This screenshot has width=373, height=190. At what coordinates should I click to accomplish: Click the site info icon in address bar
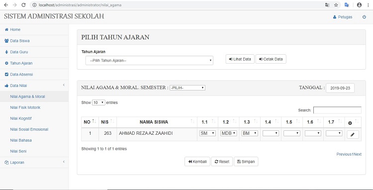34,5
